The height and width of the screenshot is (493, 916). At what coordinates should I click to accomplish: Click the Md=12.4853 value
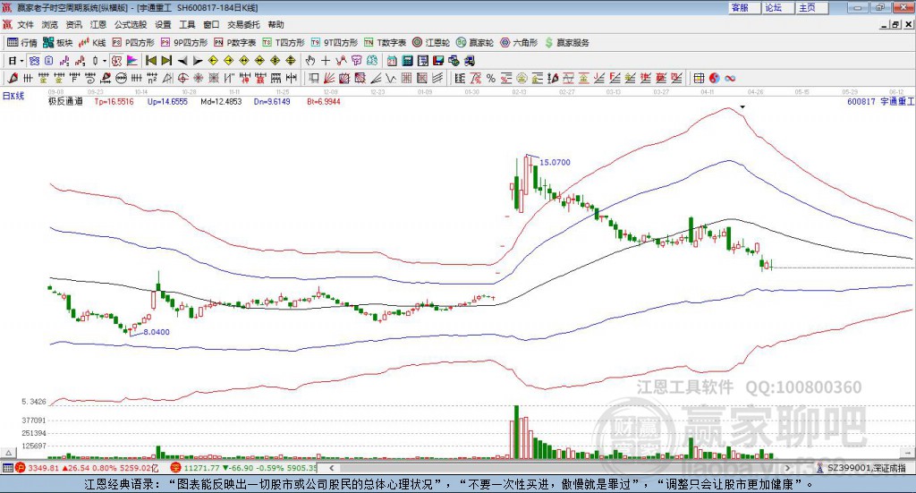[x=221, y=102]
